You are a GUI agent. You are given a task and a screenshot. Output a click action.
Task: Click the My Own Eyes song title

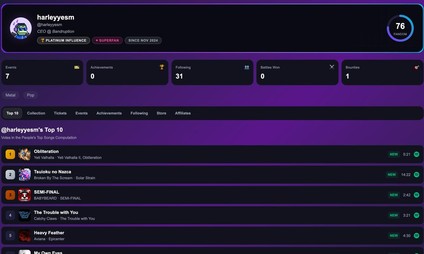(48, 252)
